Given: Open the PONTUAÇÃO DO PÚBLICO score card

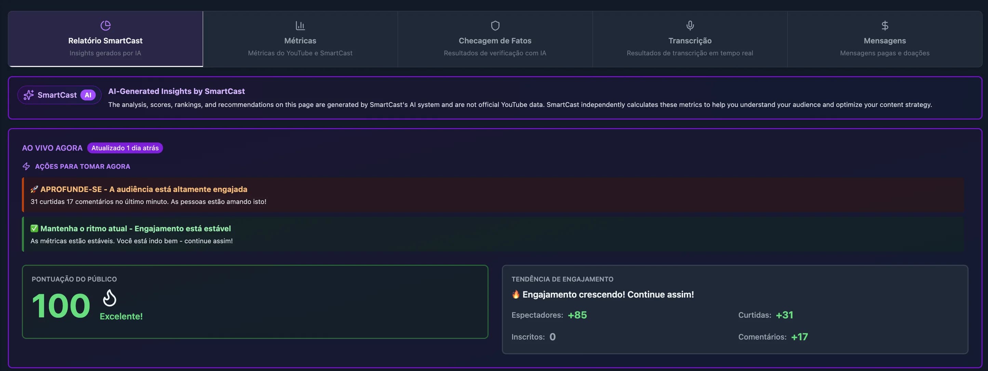Looking at the screenshot, I should [x=255, y=302].
